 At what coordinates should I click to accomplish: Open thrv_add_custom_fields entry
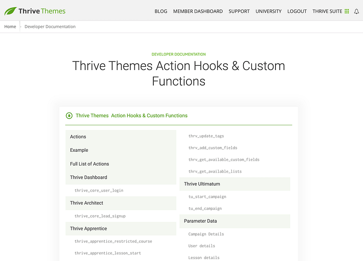point(213,148)
